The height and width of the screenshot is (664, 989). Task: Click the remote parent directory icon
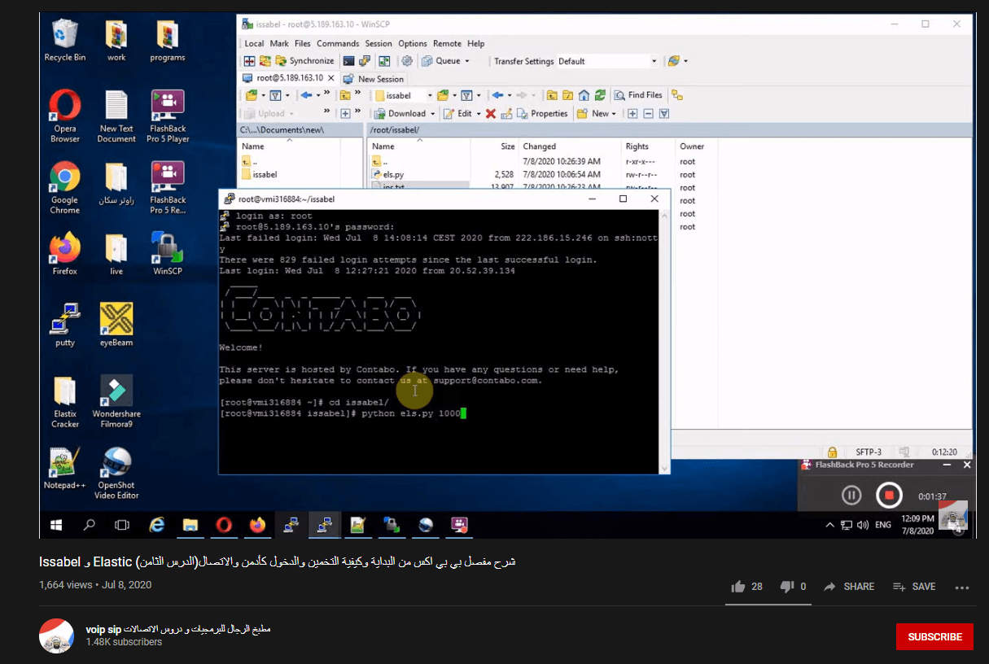[553, 95]
